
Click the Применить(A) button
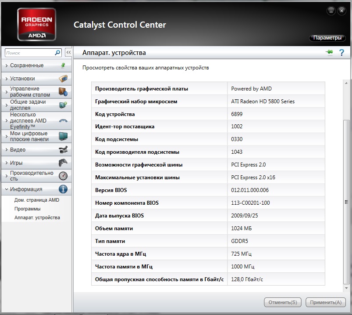[x=326, y=302]
